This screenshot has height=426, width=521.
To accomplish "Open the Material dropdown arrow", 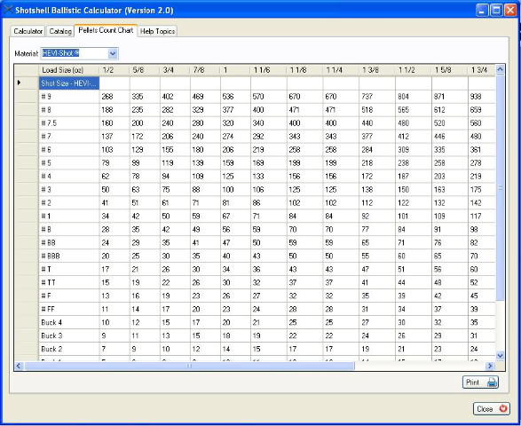I will point(113,53).
